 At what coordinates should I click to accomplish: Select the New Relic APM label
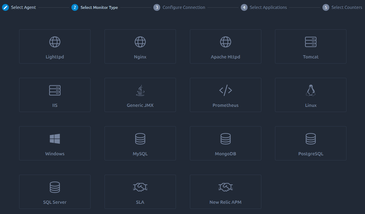[226, 202]
